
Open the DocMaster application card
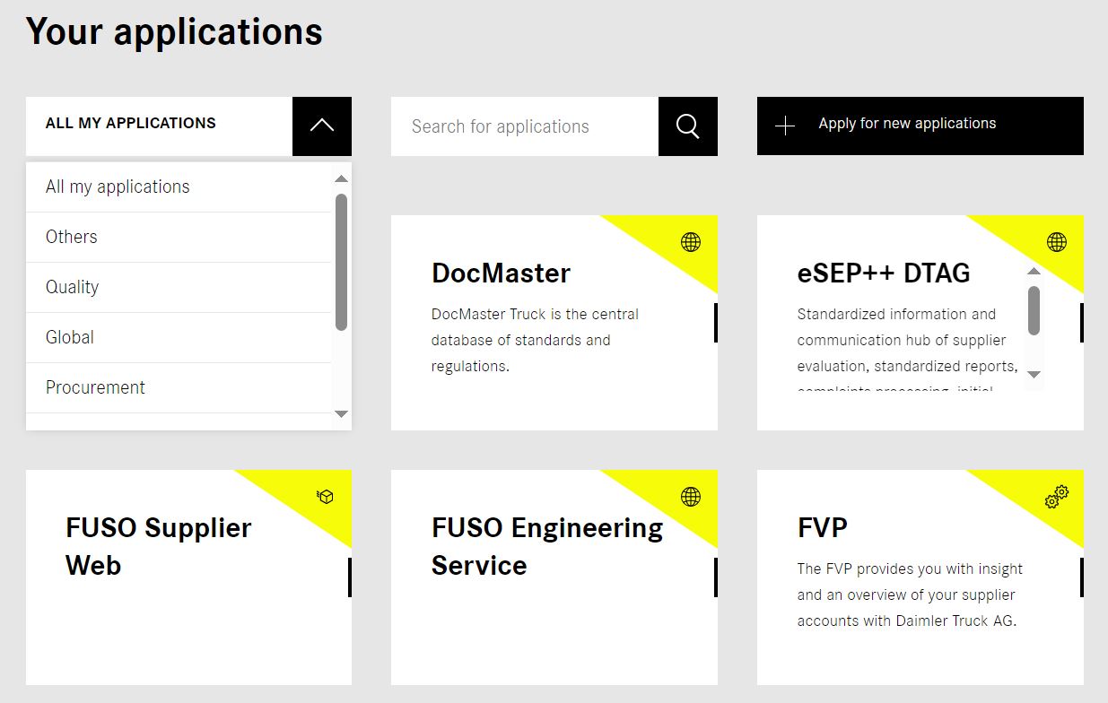[x=501, y=273]
